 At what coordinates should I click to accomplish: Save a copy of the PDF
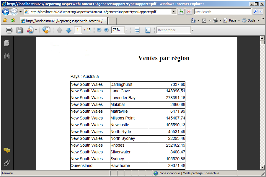pos(19,30)
